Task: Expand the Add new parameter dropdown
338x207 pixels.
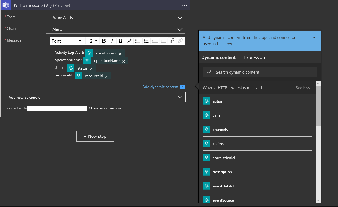Action: [95, 97]
